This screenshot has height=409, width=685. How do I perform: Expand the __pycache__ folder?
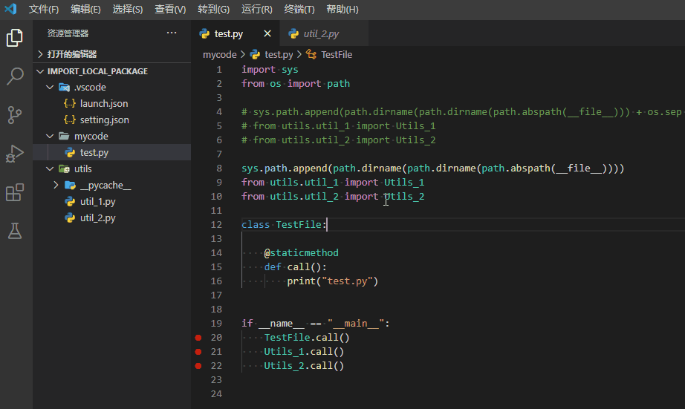click(56, 185)
